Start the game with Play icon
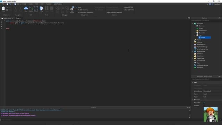 (42, 8)
